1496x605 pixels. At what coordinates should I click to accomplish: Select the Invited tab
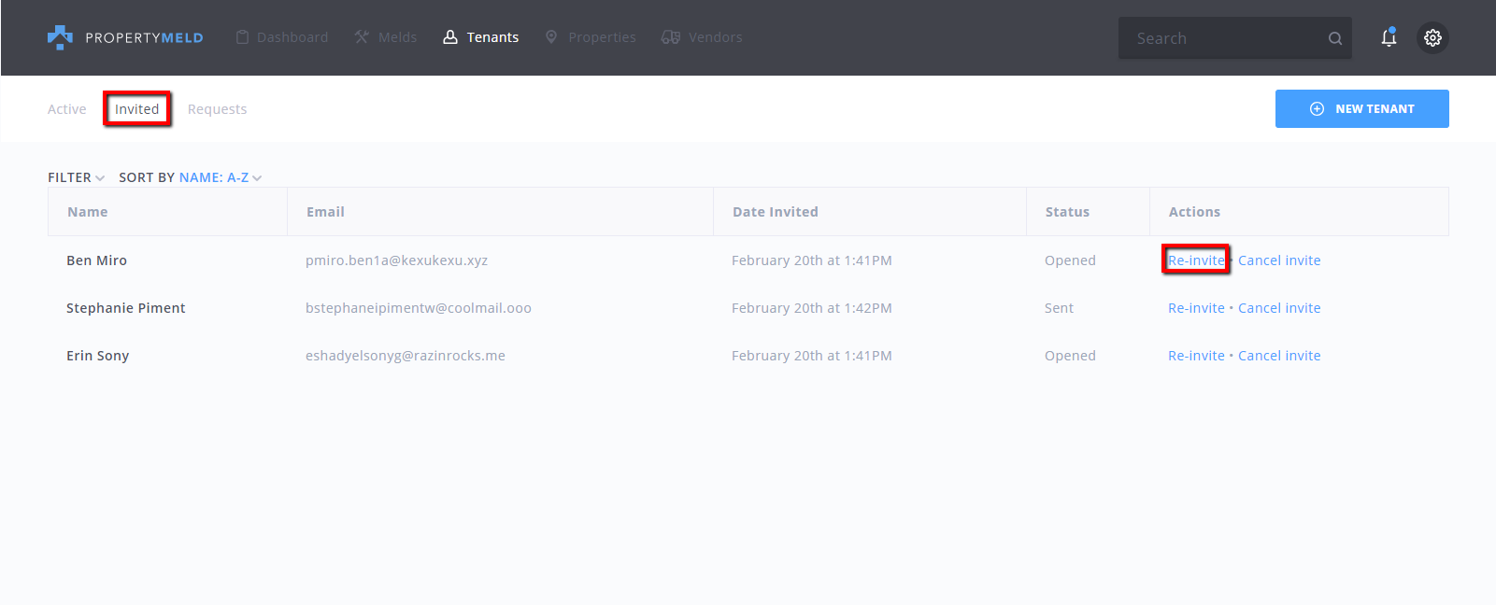[136, 109]
